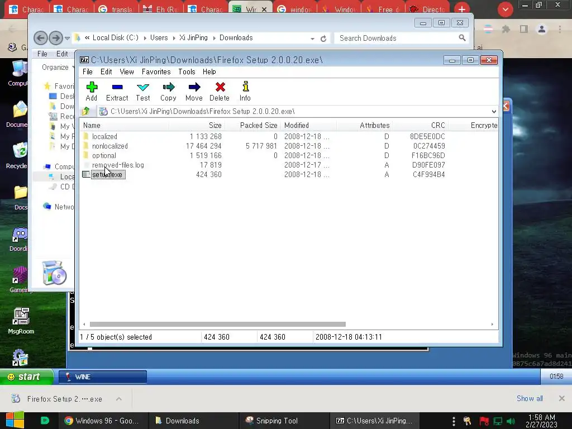Open the download item options chevron
This screenshot has height=429, width=572.
(119, 399)
